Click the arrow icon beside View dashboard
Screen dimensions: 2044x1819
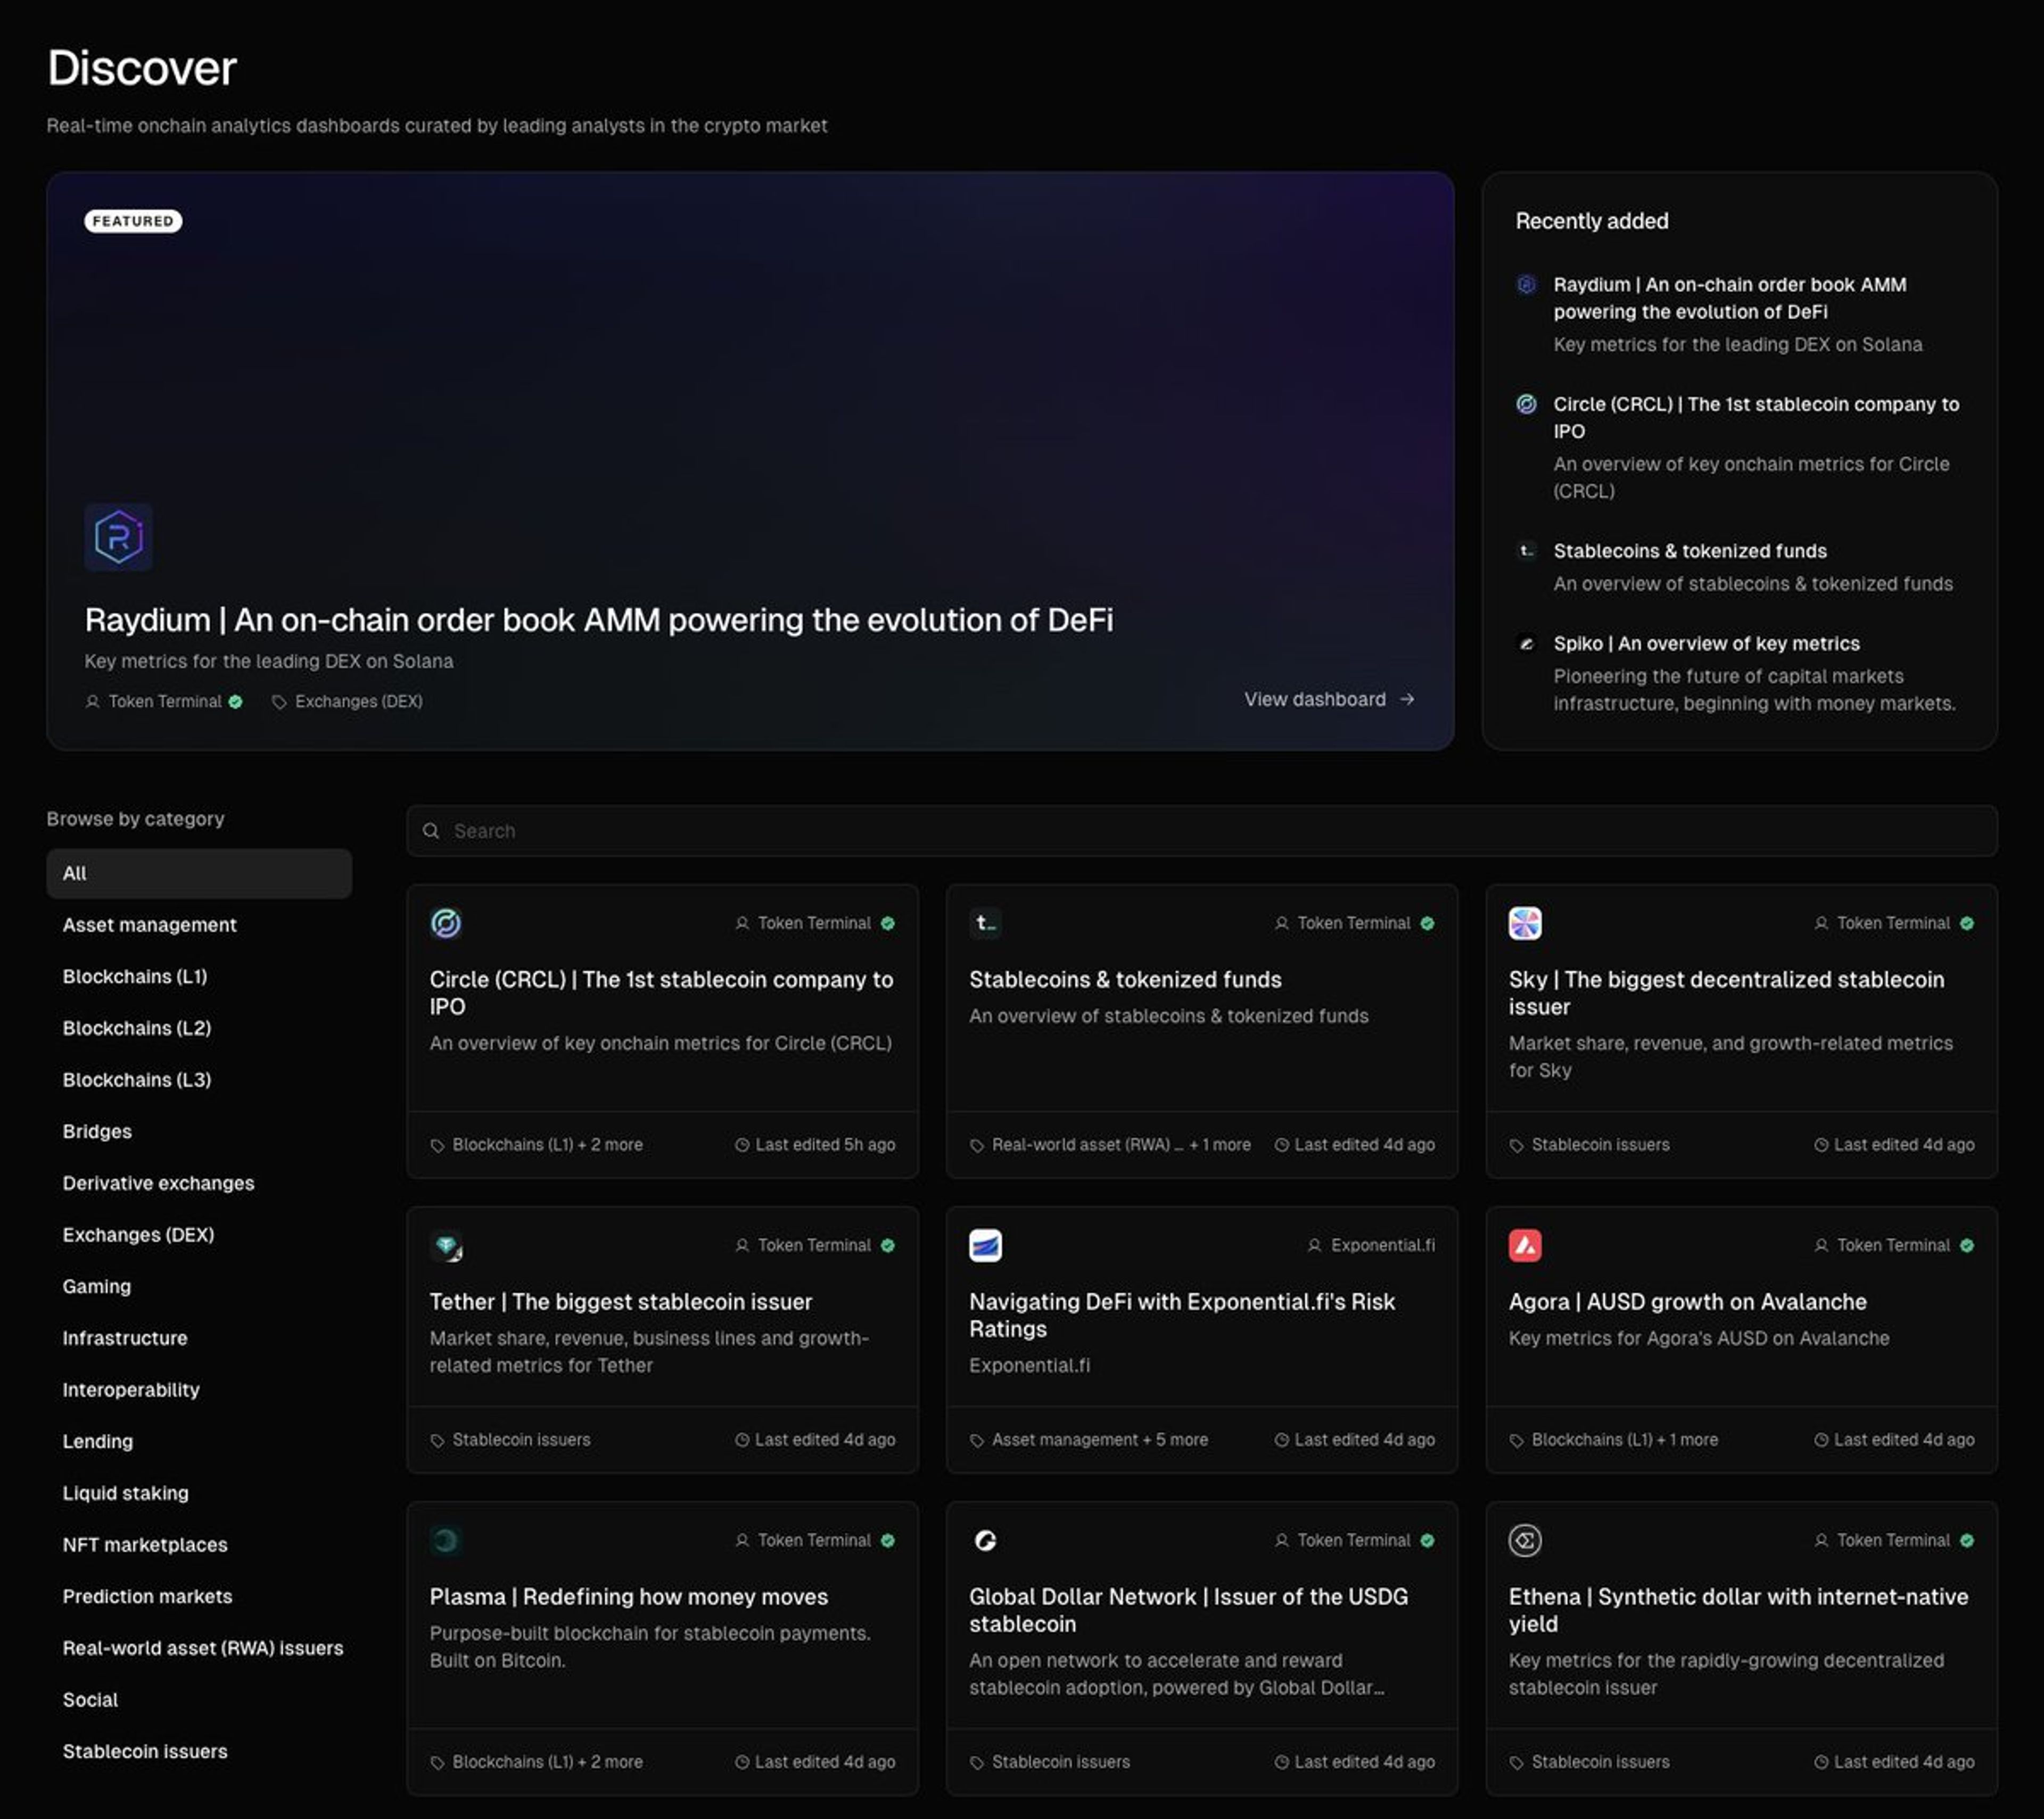pyautogui.click(x=1407, y=699)
